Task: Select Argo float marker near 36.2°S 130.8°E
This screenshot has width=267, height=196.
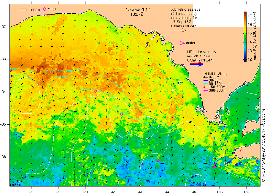Action: click(x=81, y=164)
